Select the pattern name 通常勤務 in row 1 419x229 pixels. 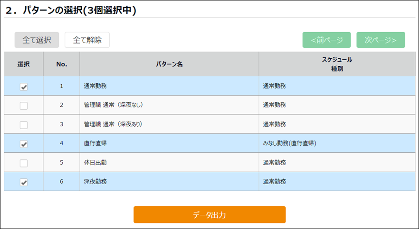[x=95, y=86]
